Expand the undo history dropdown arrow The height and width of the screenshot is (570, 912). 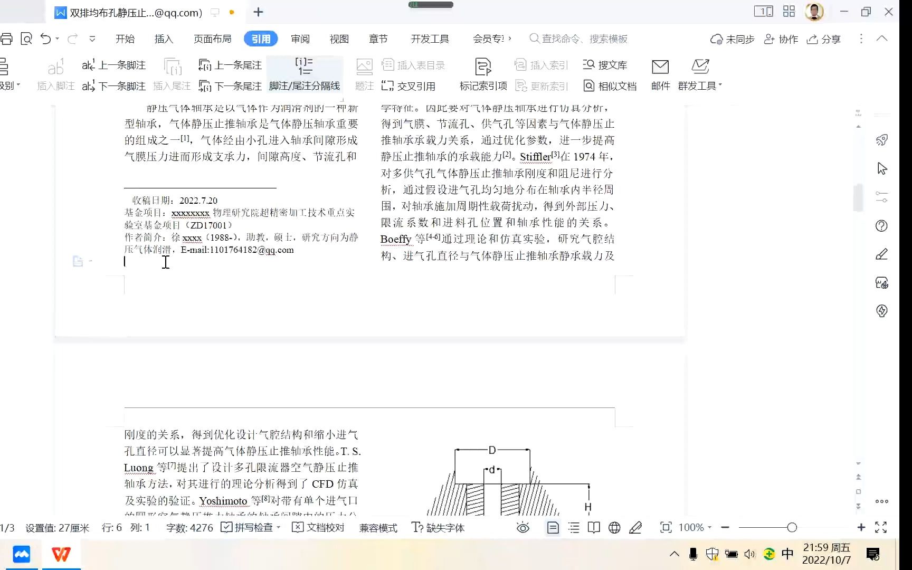coord(58,39)
